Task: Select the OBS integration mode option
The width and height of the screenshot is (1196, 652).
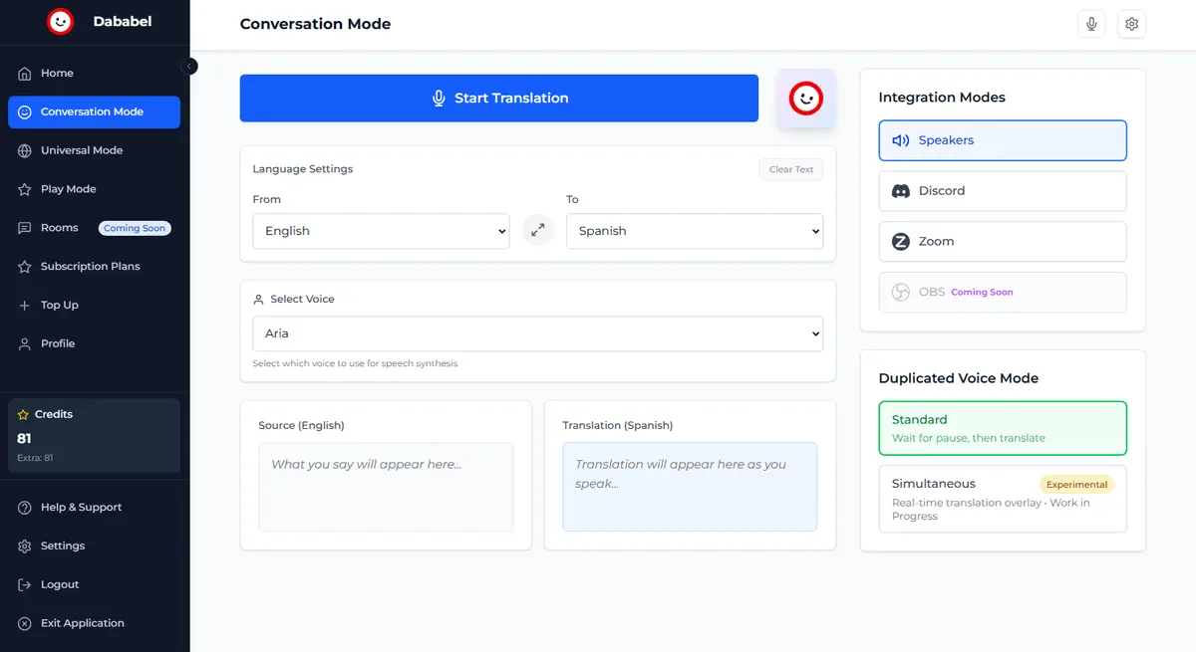Action: [x=1003, y=293]
